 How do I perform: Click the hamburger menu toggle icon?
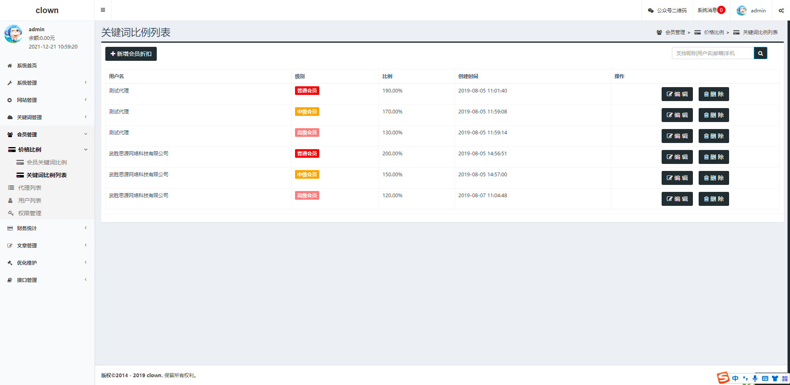[x=103, y=10]
